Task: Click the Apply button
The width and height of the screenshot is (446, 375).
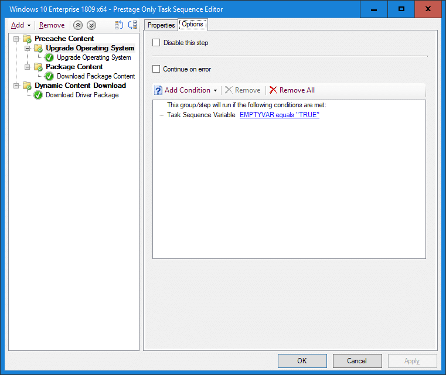Action: tap(412, 361)
